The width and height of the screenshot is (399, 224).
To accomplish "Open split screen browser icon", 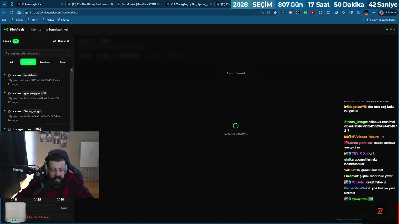I will (329, 12).
